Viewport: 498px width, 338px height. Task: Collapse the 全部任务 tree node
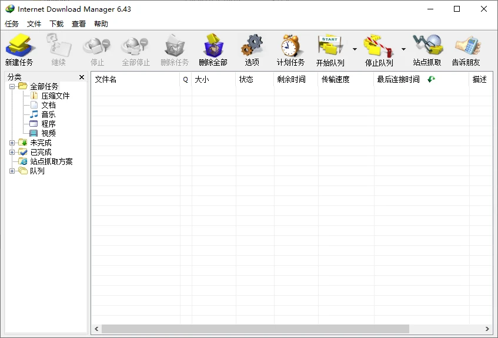pos(12,86)
